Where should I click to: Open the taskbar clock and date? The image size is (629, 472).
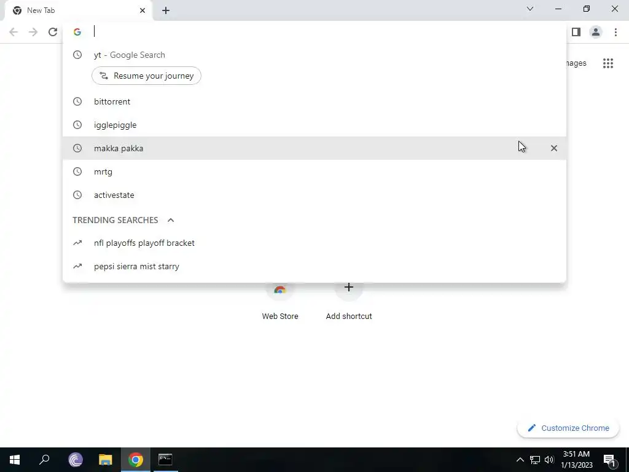[x=576, y=460]
